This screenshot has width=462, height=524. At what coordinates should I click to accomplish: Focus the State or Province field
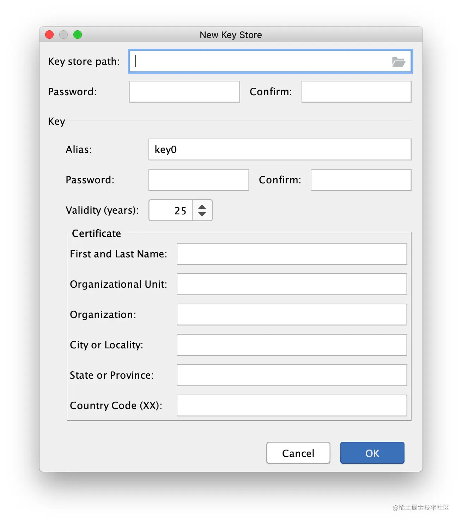(292, 375)
